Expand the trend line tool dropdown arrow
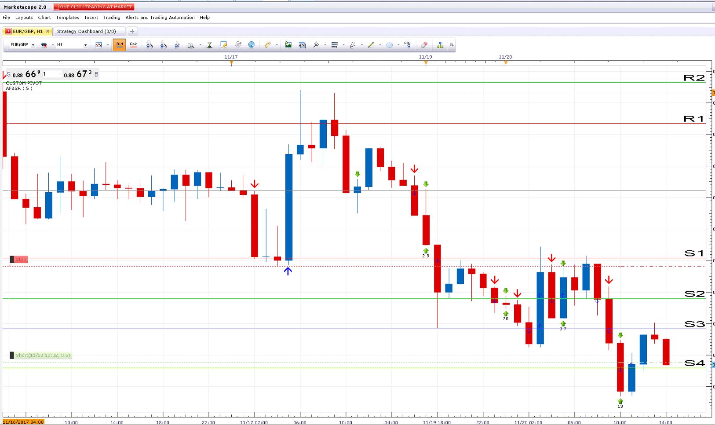Screen dimensions: 715x425 [380, 45]
